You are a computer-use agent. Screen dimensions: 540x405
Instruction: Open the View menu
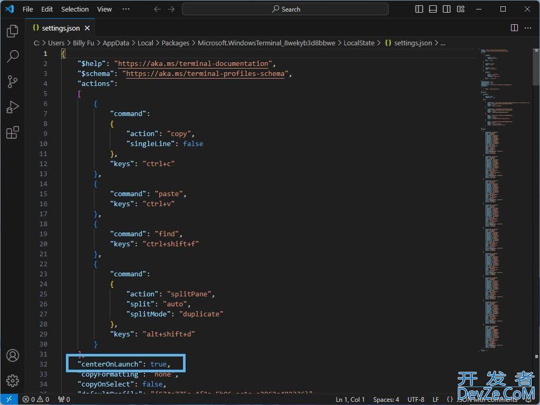click(x=104, y=9)
